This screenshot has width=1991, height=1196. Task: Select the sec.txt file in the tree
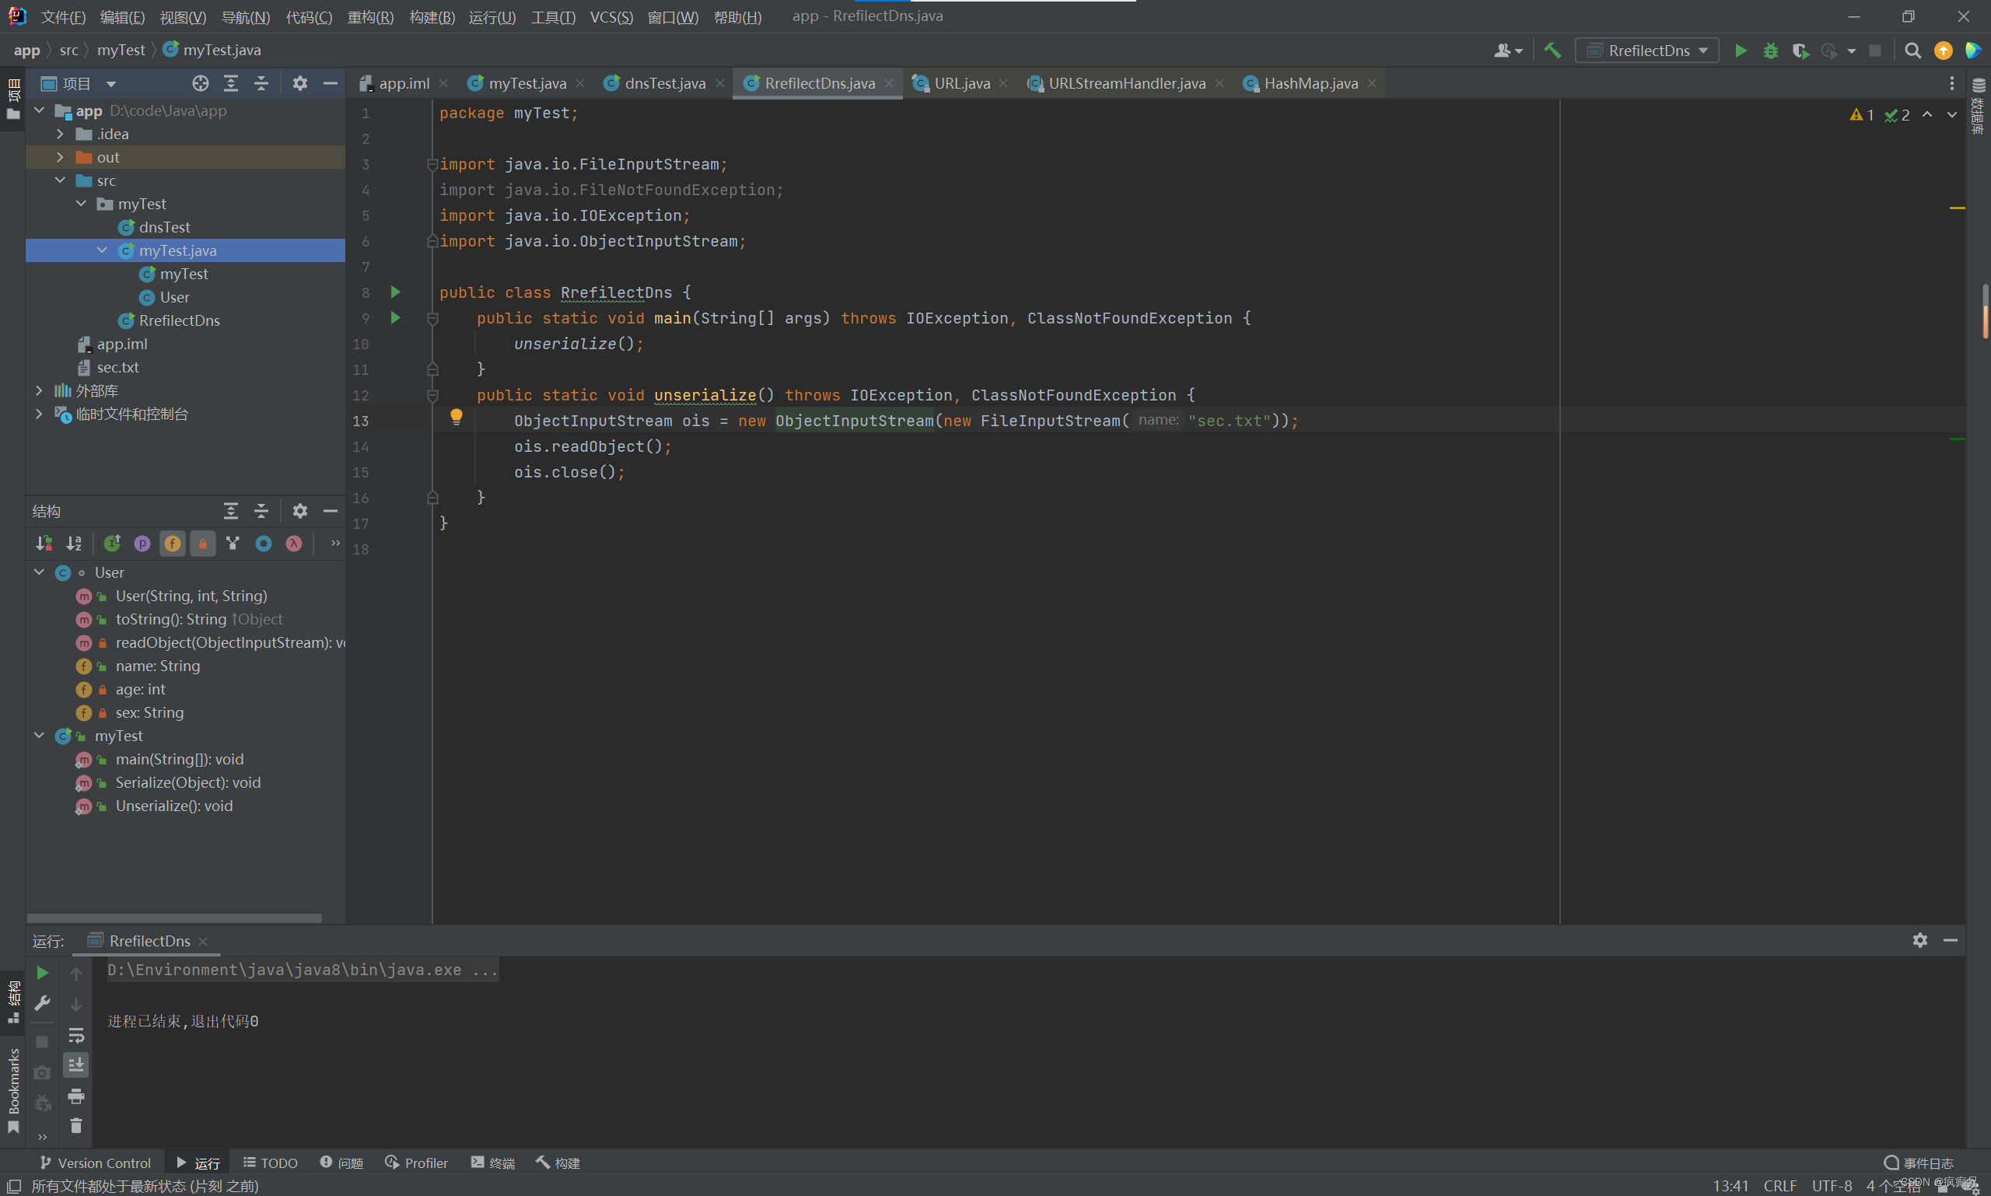coord(117,367)
